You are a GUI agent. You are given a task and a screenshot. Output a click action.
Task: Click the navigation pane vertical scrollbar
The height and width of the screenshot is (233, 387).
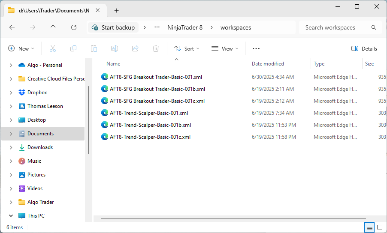point(88,120)
